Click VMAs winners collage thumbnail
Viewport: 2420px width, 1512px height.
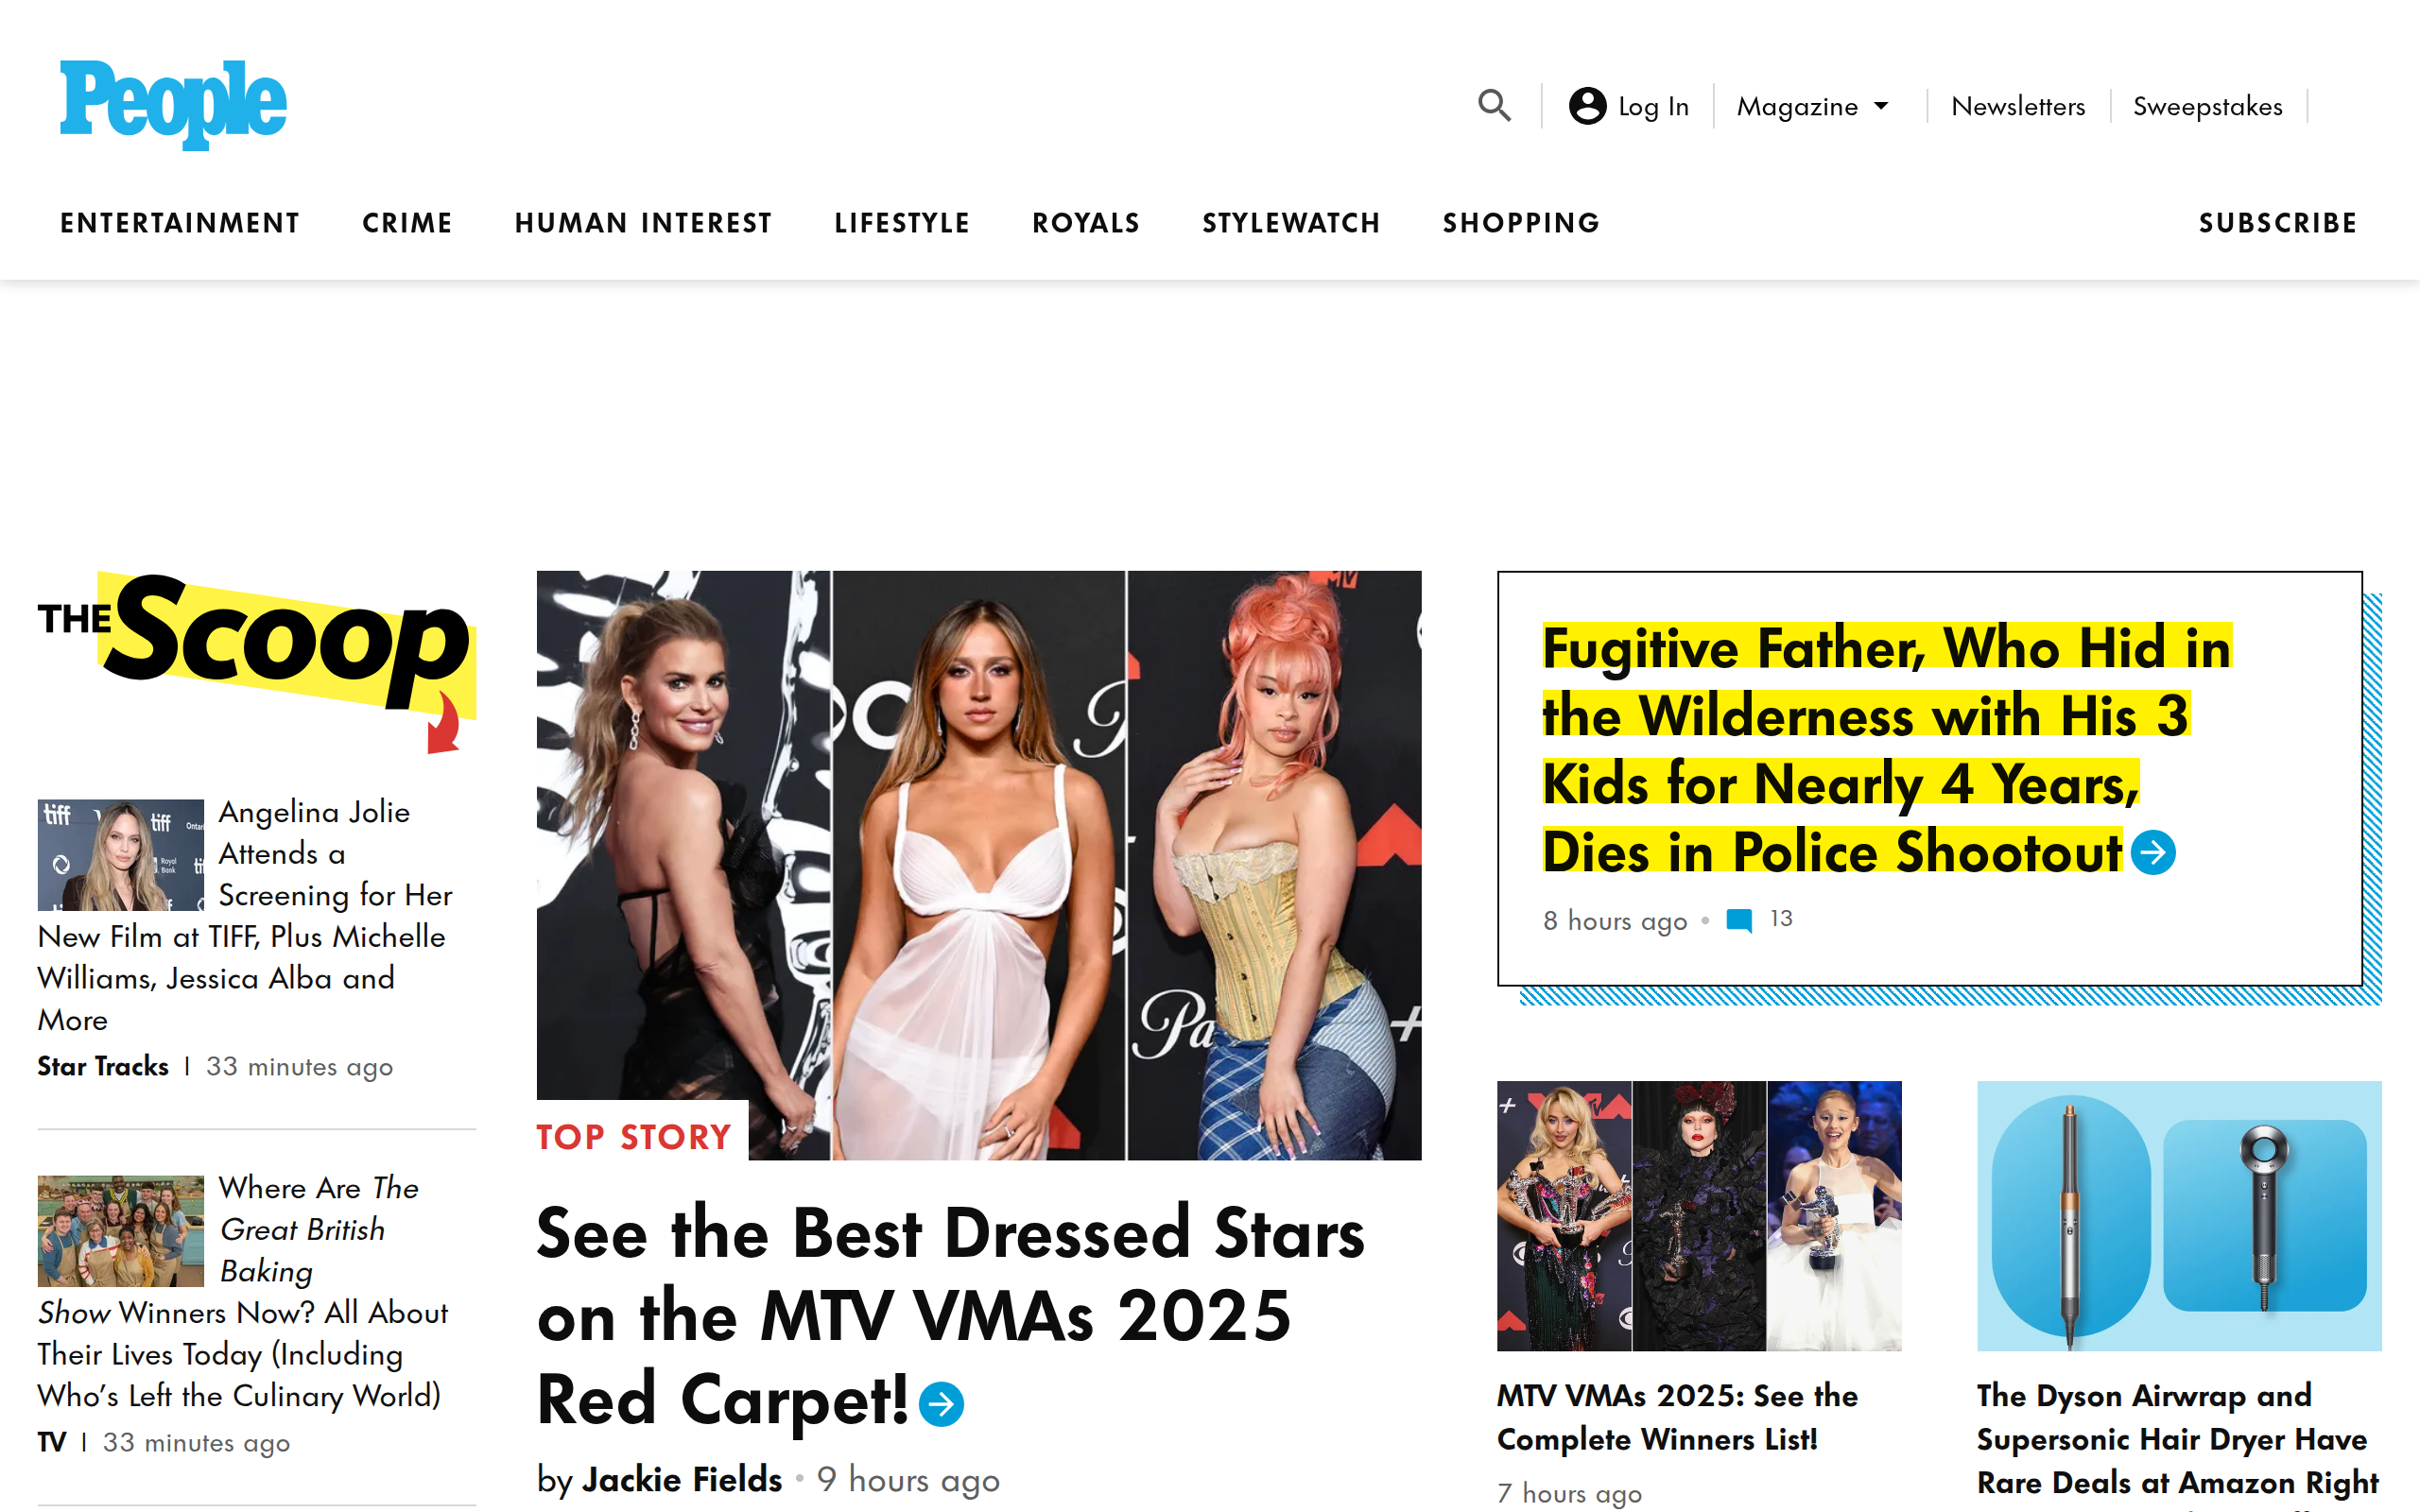pyautogui.click(x=1699, y=1216)
